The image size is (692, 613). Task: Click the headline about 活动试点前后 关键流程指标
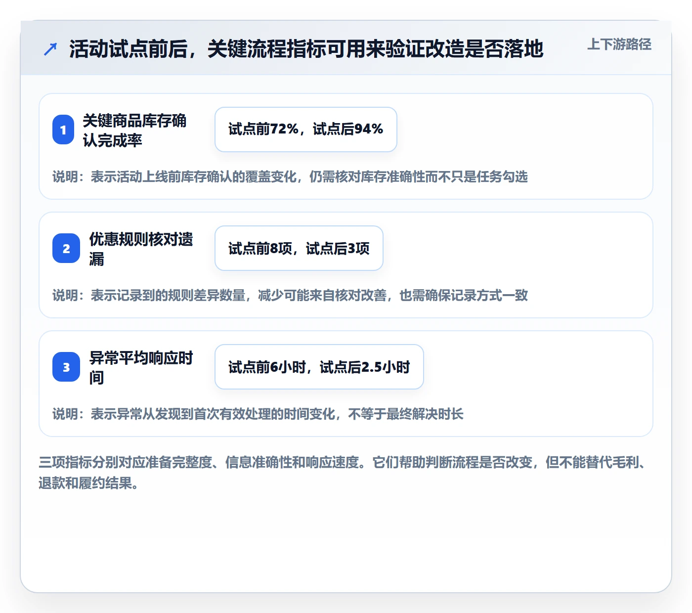[x=306, y=49]
